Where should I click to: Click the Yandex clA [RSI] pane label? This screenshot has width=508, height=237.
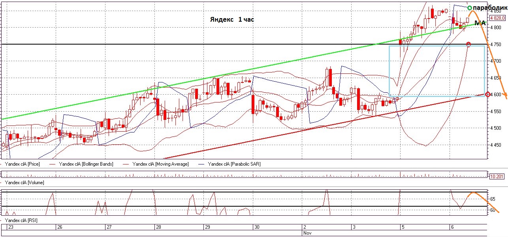coord(21,220)
